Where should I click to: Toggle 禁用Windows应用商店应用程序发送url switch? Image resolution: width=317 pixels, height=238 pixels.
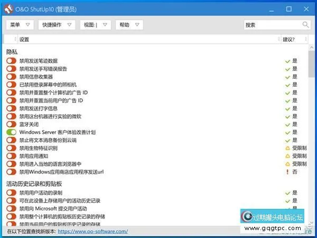click(x=11, y=172)
